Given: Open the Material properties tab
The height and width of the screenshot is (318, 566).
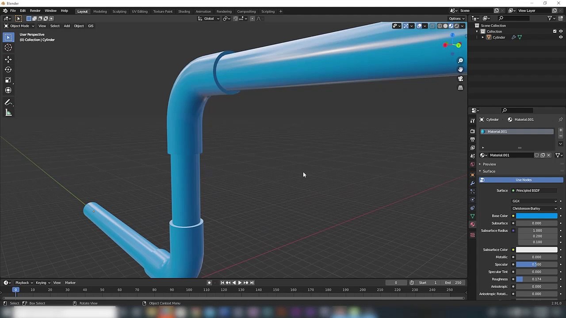Looking at the screenshot, I should (472, 224).
